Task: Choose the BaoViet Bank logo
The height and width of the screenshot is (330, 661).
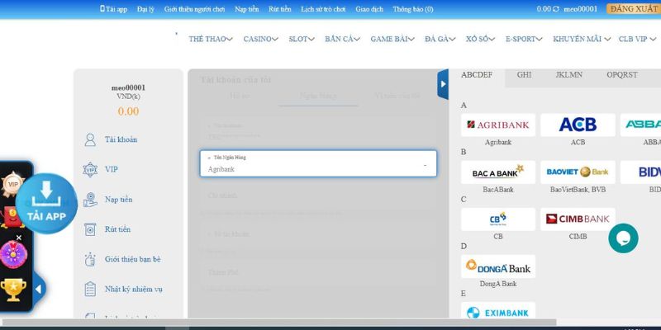Action: pos(578,172)
